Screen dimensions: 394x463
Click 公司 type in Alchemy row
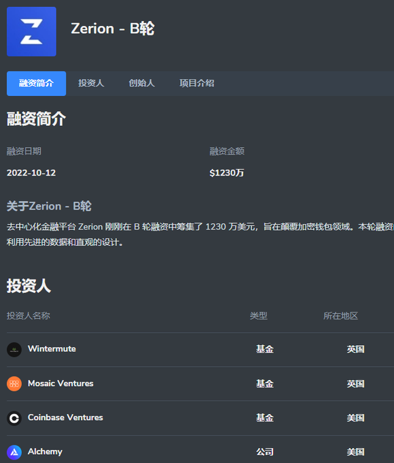click(265, 451)
